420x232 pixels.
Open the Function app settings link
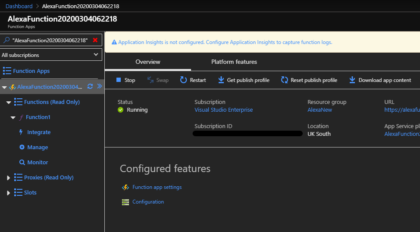pyautogui.click(x=157, y=187)
